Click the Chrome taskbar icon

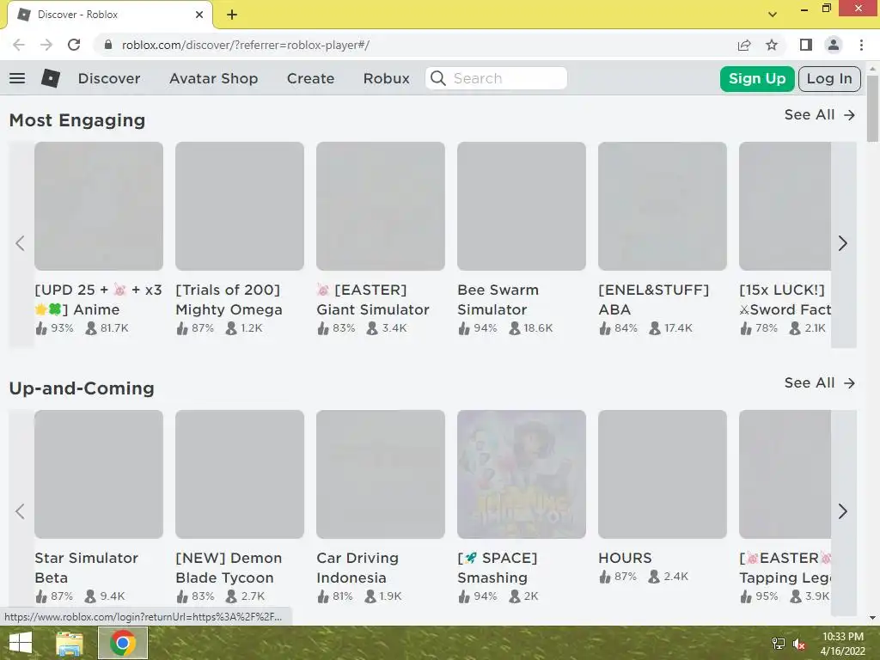123,643
